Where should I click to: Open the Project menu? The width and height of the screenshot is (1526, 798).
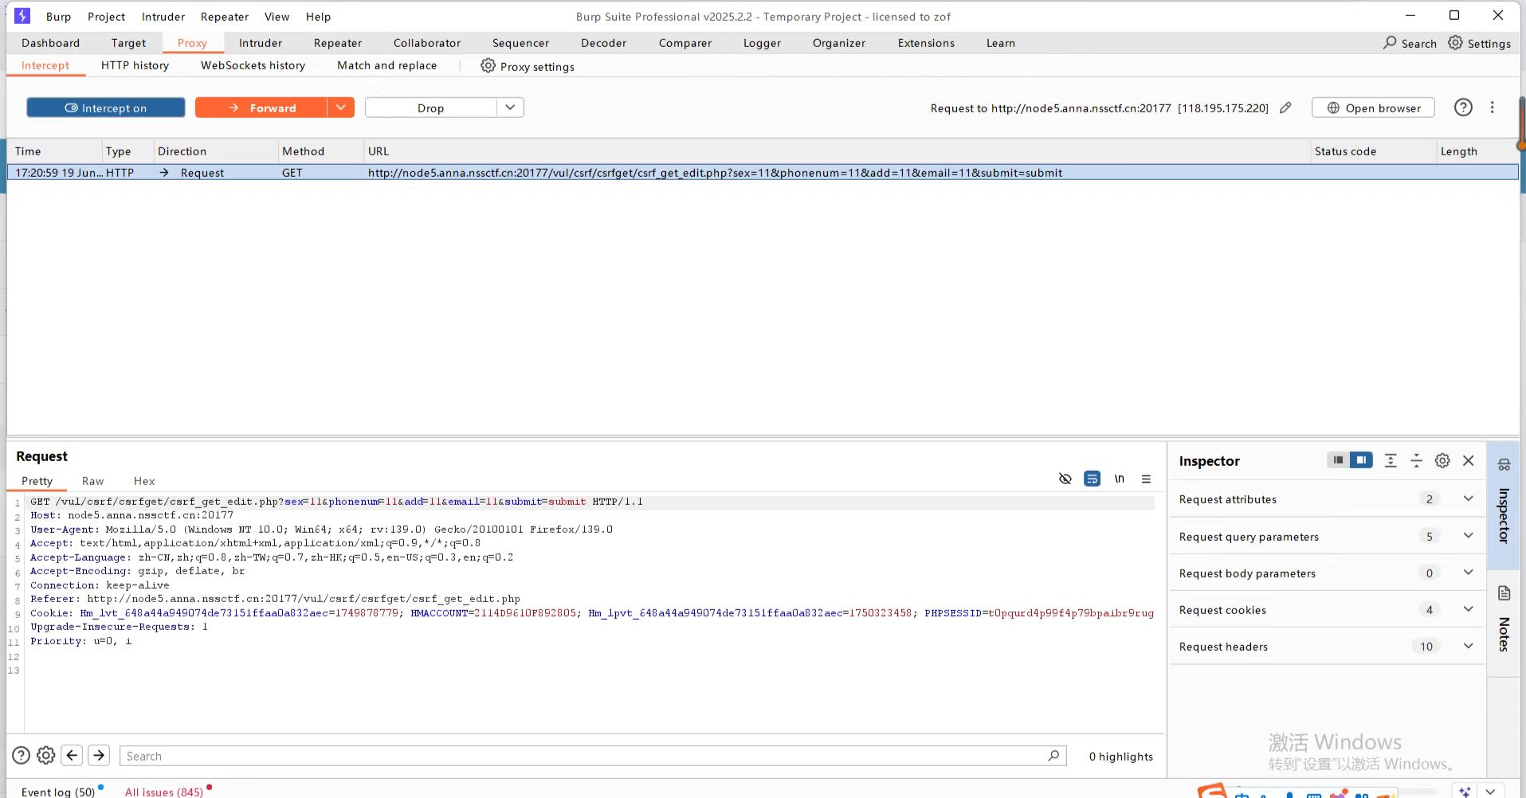106,17
